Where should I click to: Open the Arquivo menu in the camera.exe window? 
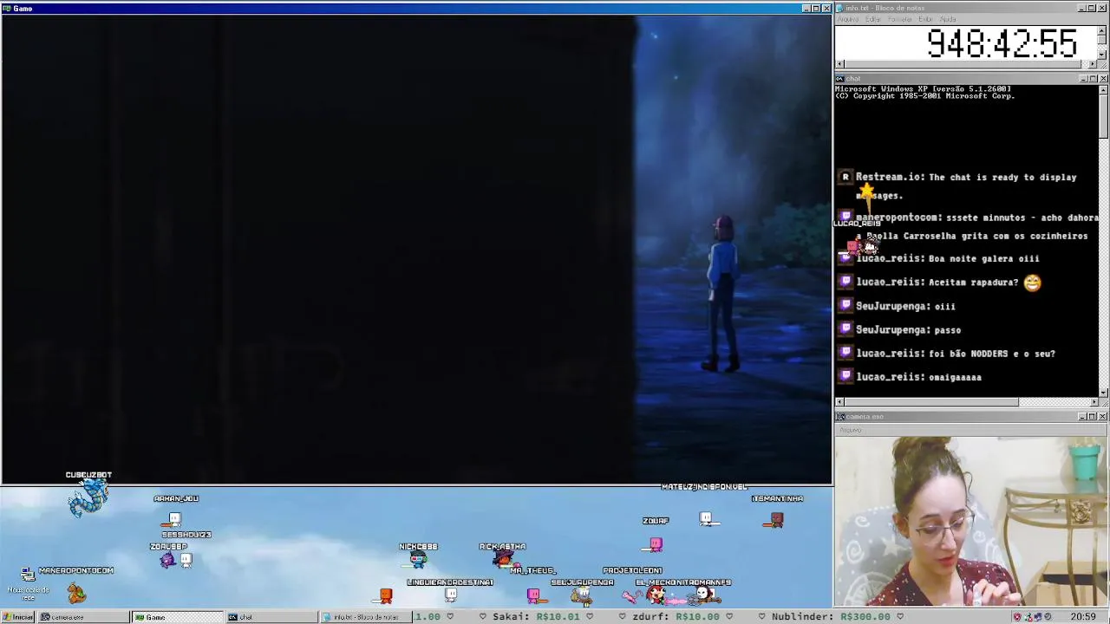(x=850, y=430)
